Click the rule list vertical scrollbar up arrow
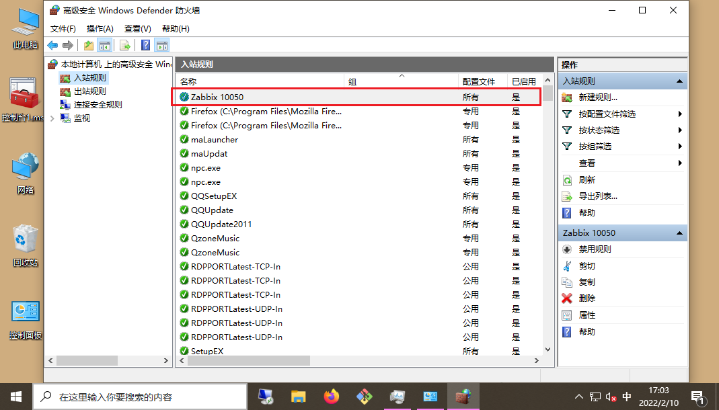The height and width of the screenshot is (410, 719). [x=547, y=80]
